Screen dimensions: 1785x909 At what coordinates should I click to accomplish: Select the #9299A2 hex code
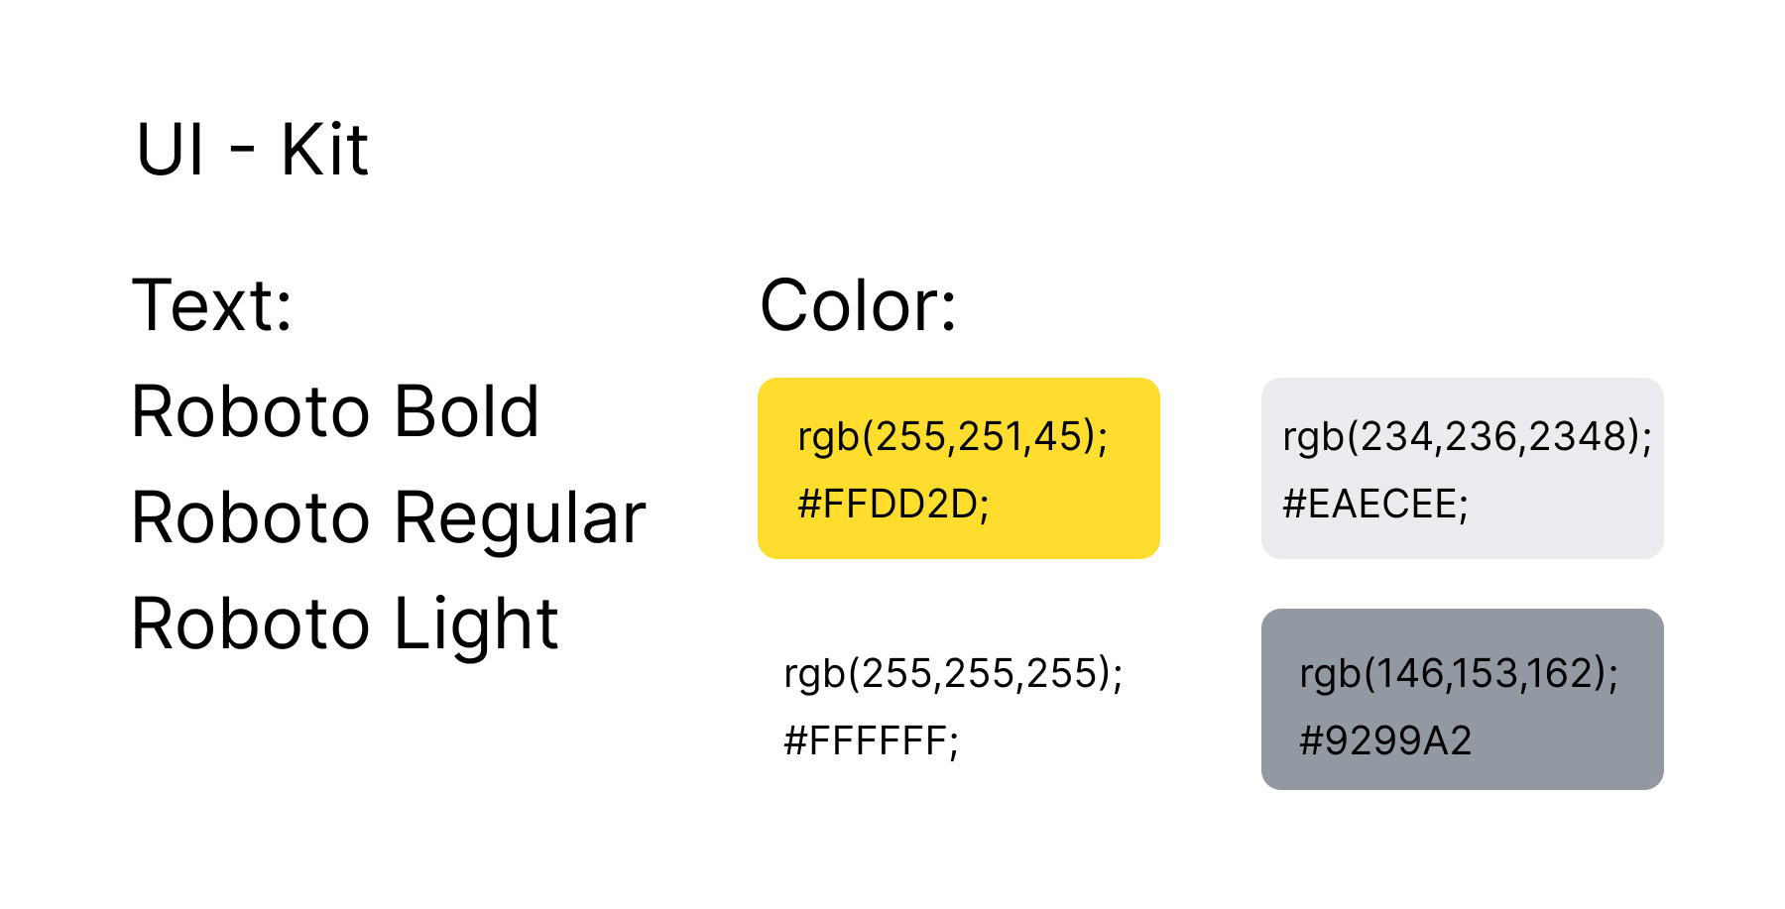[1385, 741]
